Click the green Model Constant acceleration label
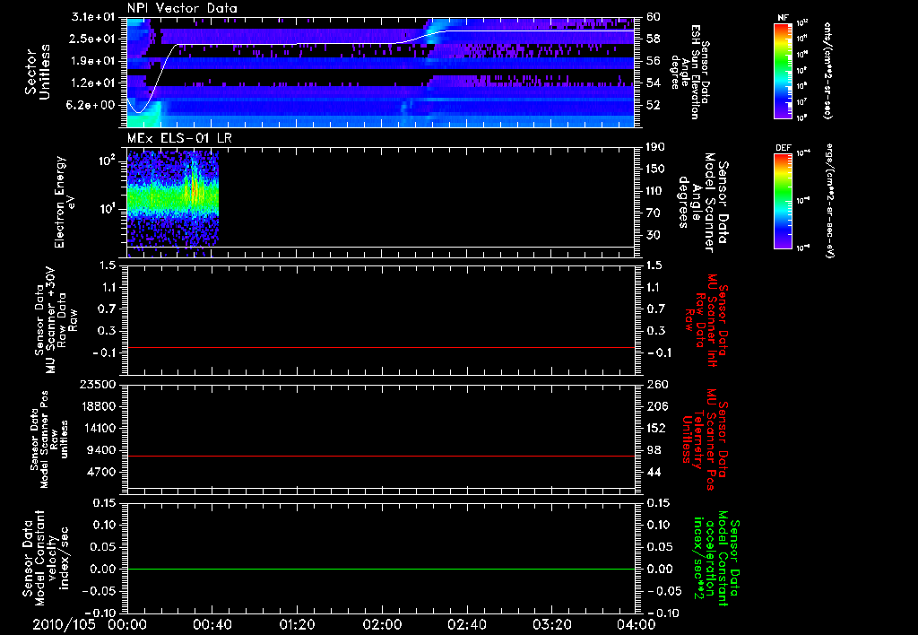This screenshot has height=635, width=918. click(715, 556)
